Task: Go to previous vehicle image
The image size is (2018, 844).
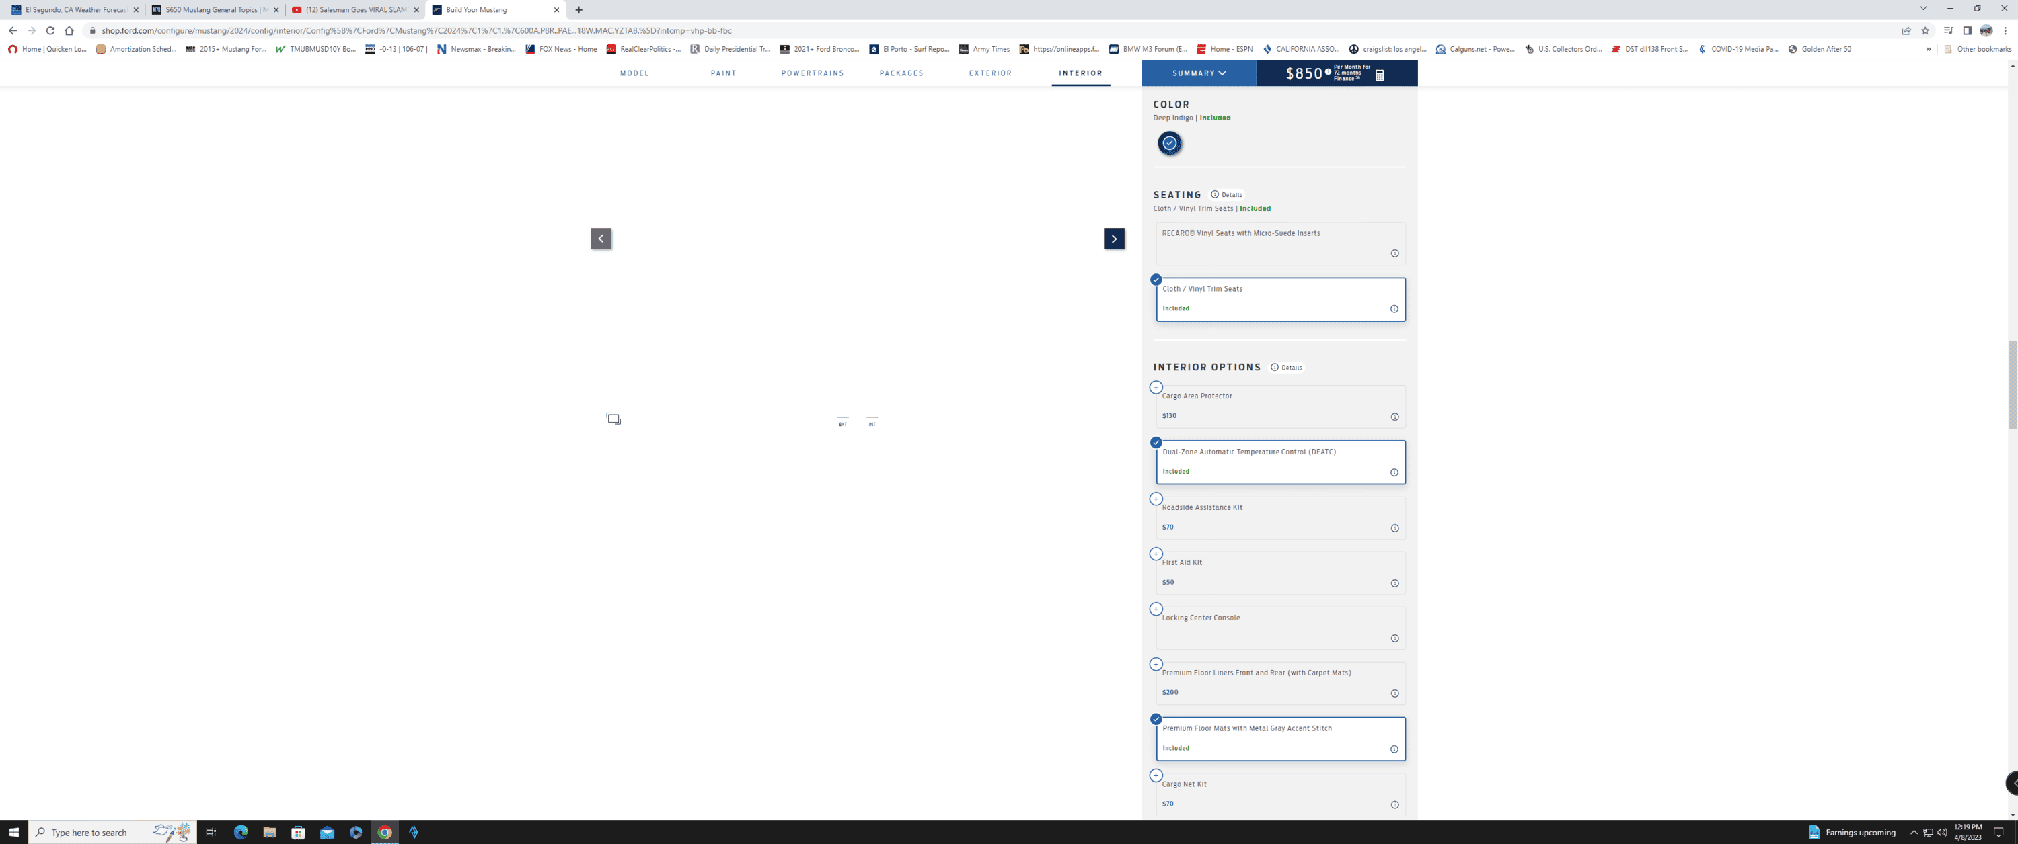Action: [601, 239]
